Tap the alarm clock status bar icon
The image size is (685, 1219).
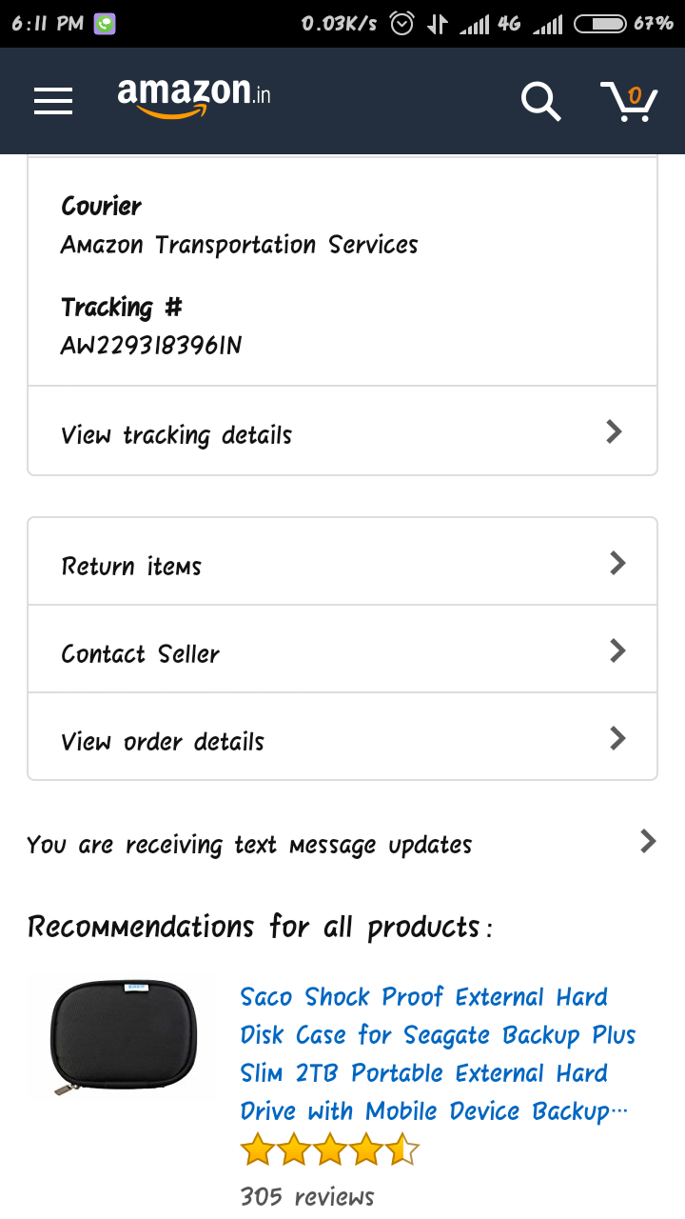pos(401,21)
